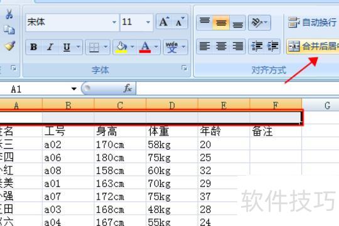Open the text orientation button
The height and width of the screenshot is (226, 339).
coord(259,22)
